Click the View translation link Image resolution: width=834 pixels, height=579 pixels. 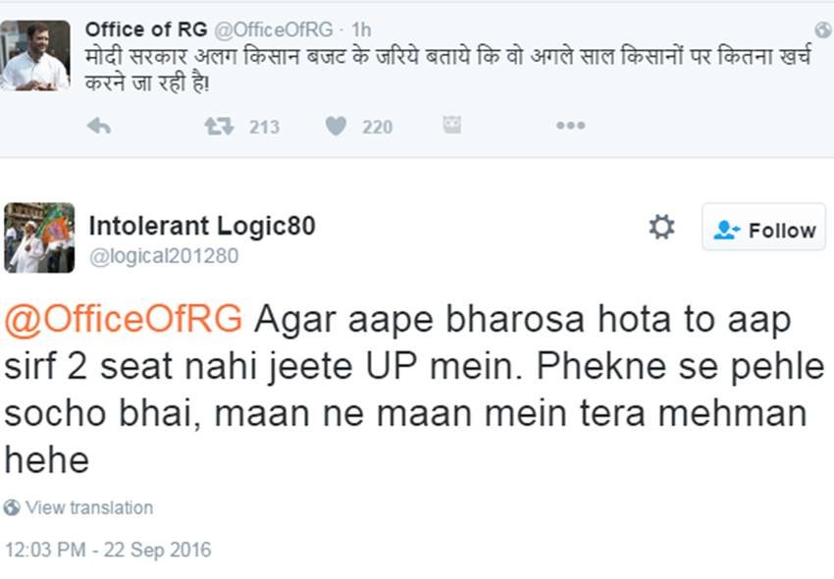pos(89,507)
